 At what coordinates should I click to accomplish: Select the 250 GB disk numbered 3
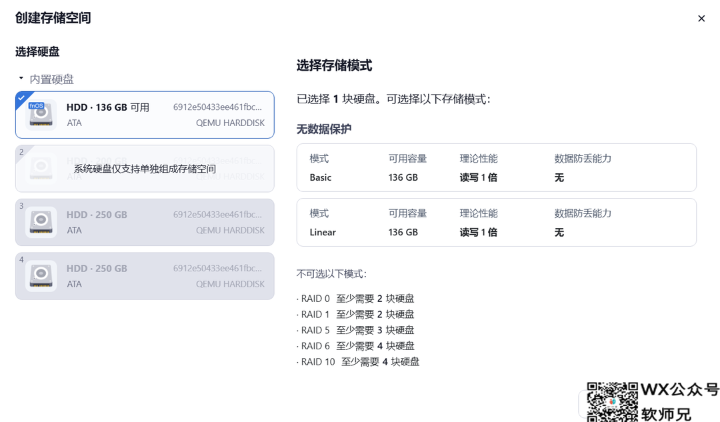145,222
